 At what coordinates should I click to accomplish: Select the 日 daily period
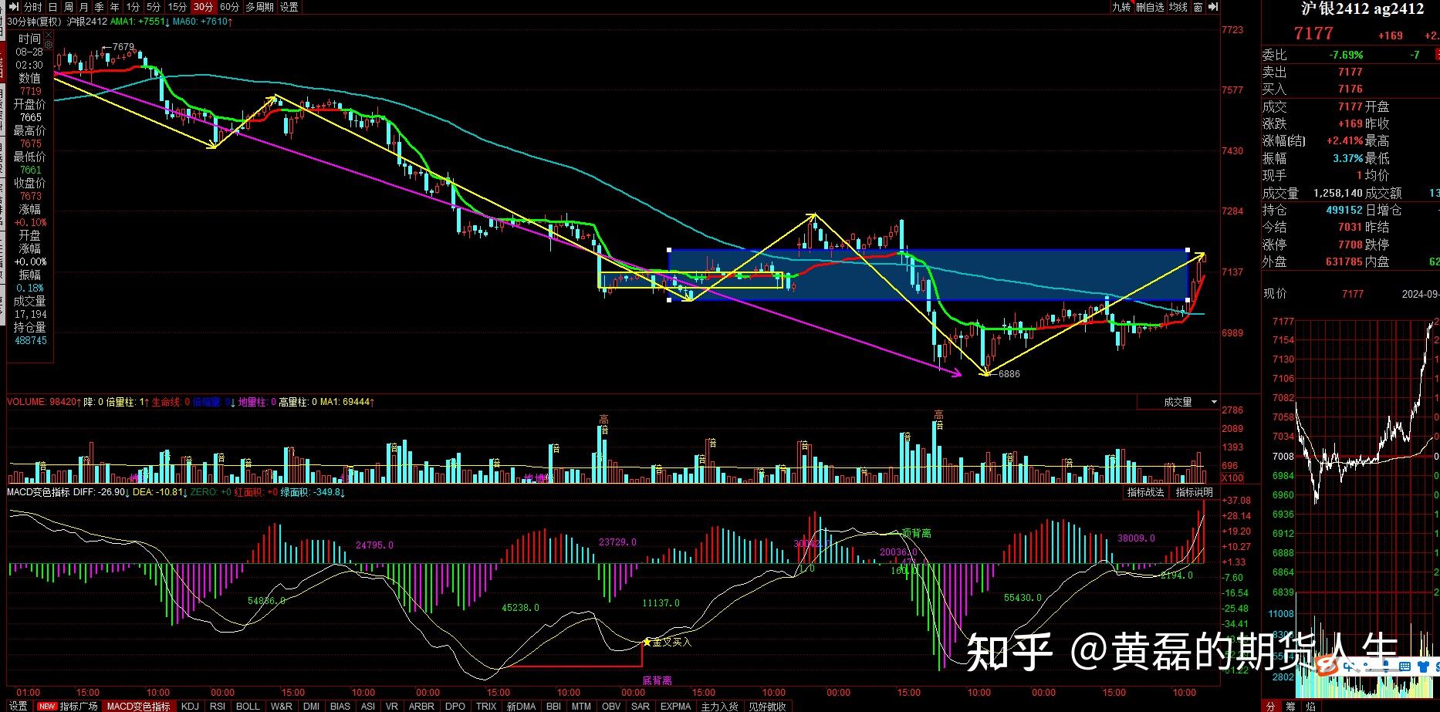tap(53, 7)
